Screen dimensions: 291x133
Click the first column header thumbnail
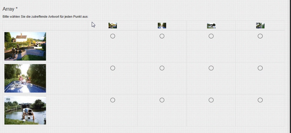112,26
